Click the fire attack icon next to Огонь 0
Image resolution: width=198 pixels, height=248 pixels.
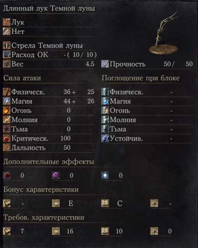[x=7, y=111]
